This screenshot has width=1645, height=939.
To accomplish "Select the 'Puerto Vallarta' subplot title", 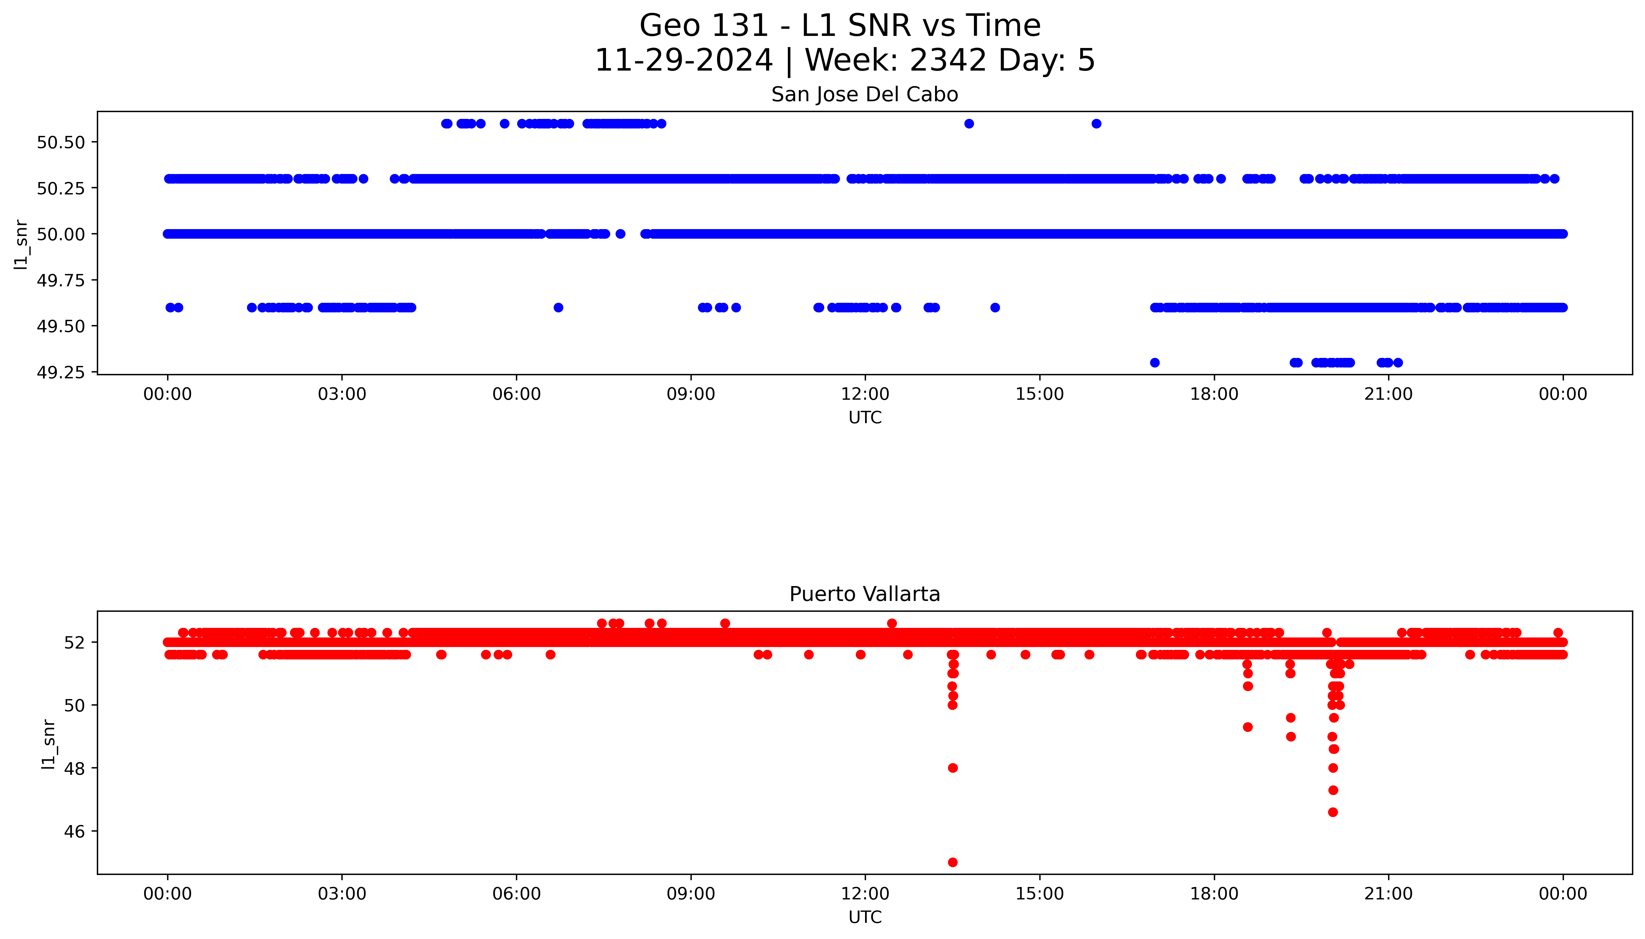I will tap(864, 594).
